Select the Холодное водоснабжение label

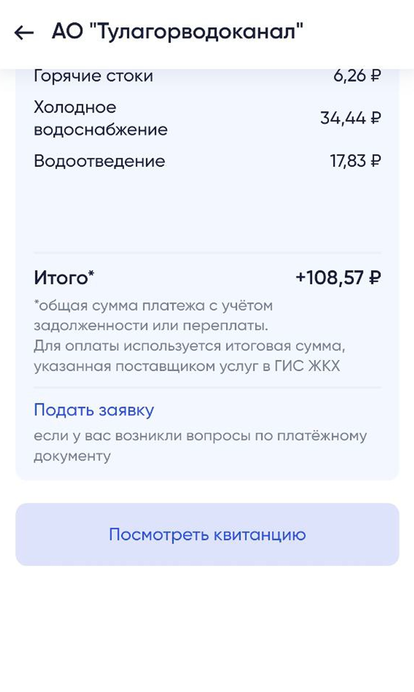101,118
